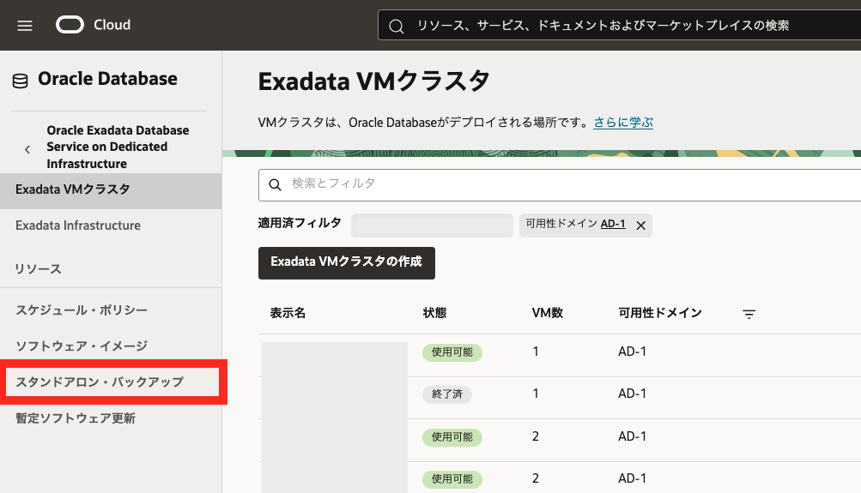This screenshot has height=493, width=861.
Task: Open the column filter icon in table header
Action: [x=749, y=315]
